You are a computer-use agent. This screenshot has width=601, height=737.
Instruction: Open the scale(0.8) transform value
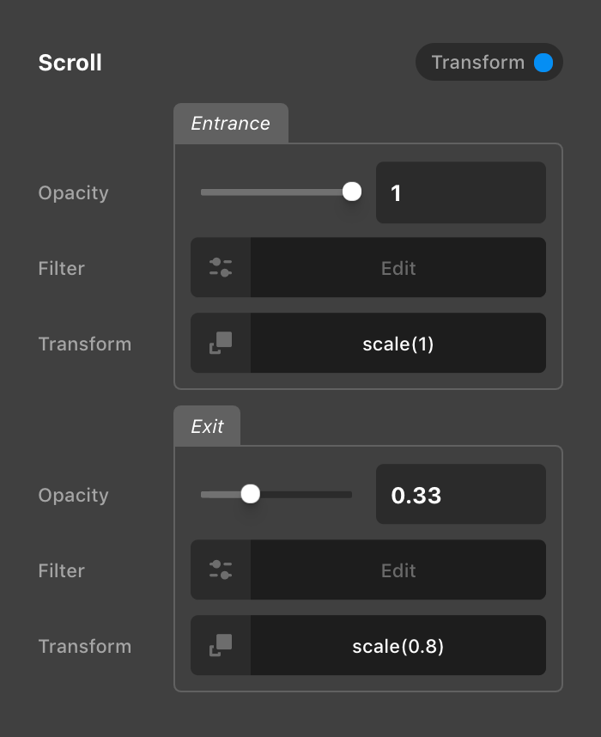(x=398, y=646)
